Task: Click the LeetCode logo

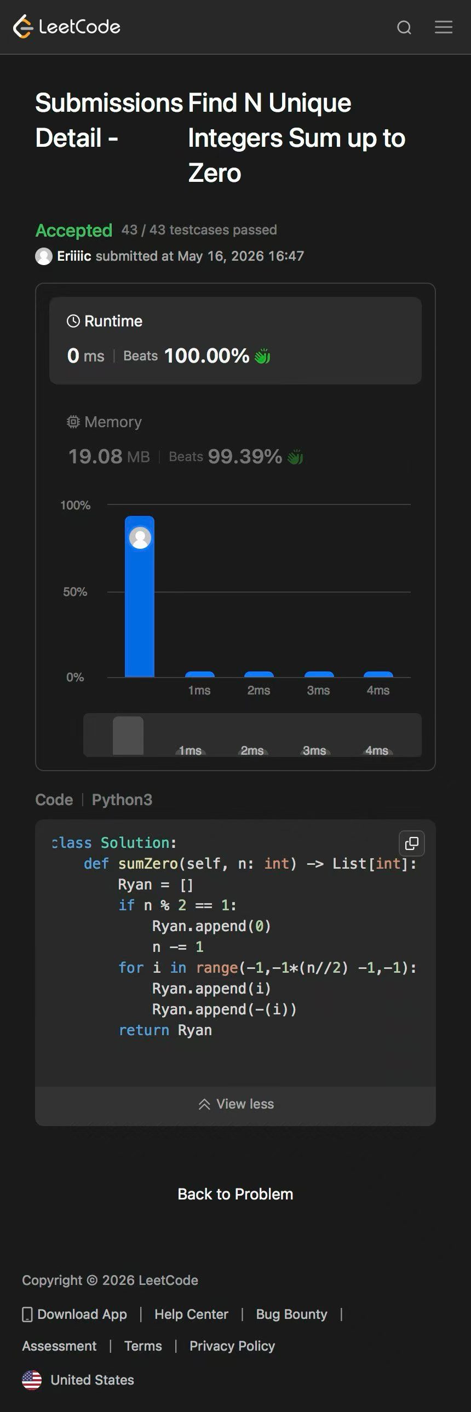Action: pos(66,26)
